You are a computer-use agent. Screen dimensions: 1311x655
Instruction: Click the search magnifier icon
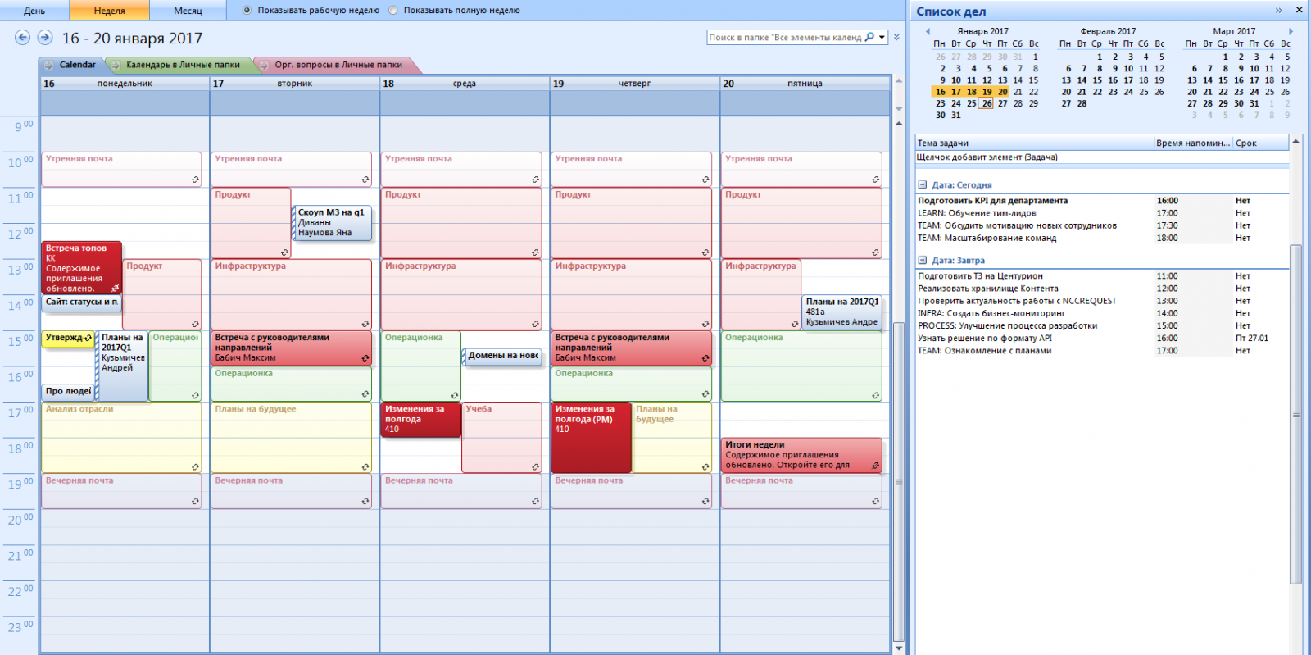click(869, 37)
